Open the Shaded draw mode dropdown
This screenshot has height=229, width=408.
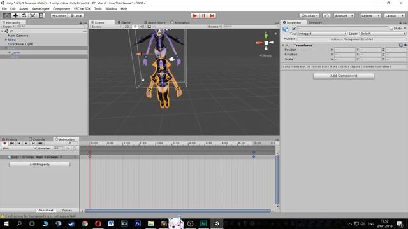(106, 27)
